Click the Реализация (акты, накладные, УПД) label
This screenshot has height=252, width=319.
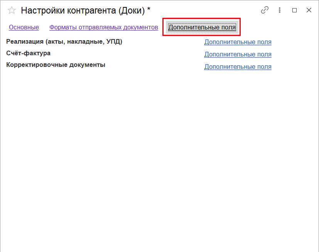pyautogui.click(x=64, y=42)
